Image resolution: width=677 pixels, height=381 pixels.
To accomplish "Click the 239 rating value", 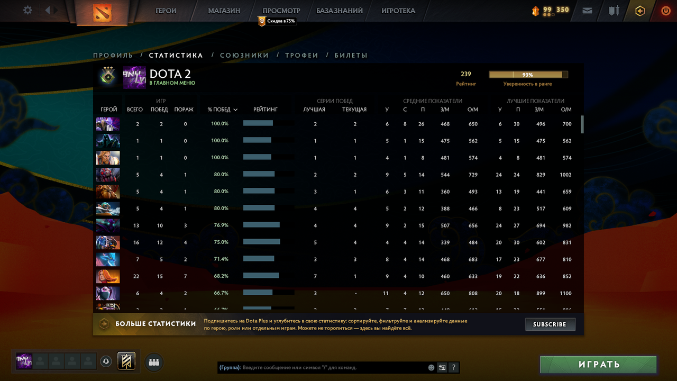I will tap(466, 74).
